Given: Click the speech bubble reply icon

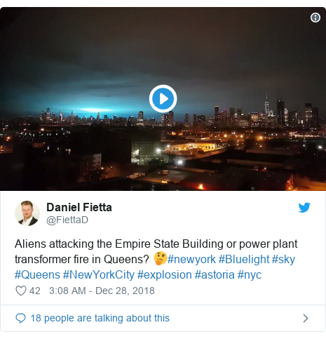Looking at the screenshot, I should 20,318.
